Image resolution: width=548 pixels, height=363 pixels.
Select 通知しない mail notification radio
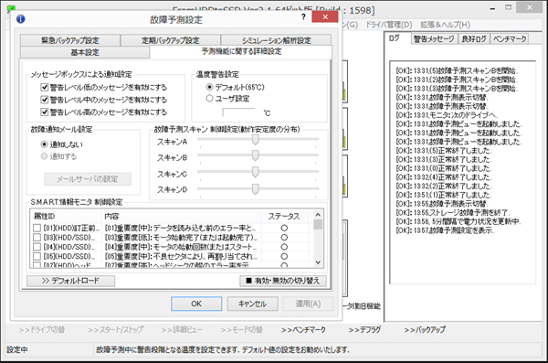pyautogui.click(x=44, y=144)
